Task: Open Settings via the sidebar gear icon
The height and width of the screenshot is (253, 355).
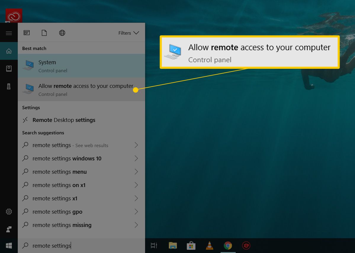Action: [x=9, y=211]
